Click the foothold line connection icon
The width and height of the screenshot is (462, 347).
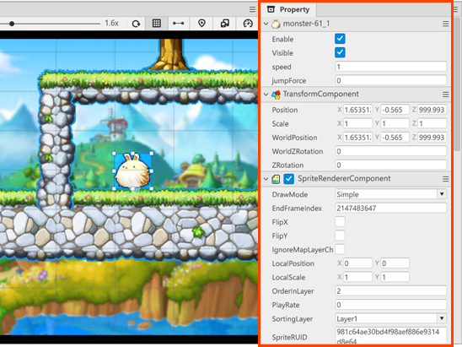(x=178, y=24)
